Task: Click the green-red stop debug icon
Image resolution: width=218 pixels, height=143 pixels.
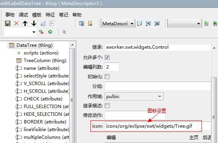Action: click(41, 32)
